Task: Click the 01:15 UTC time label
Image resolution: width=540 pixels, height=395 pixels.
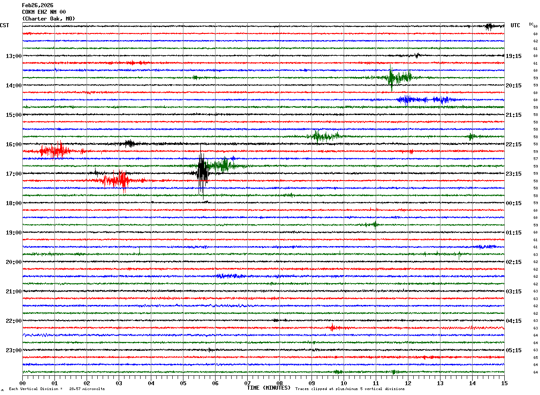Action: click(514, 233)
